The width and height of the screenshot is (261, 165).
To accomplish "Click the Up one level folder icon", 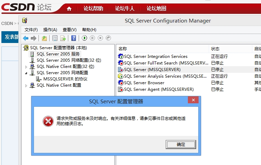I will pyautogui.click(x=44, y=38).
